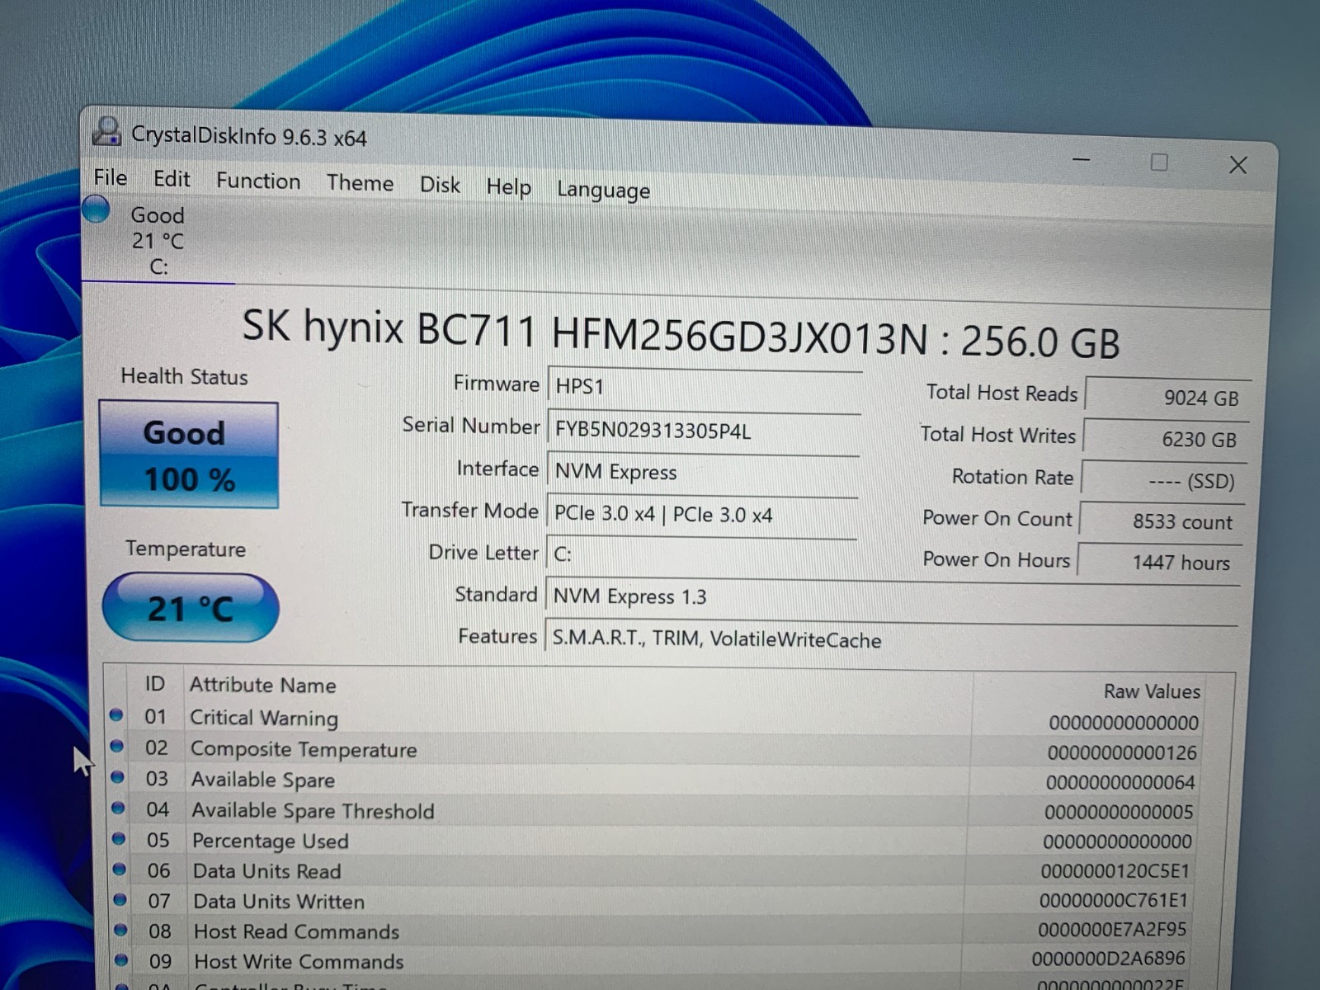Open the Help menu
The image size is (1320, 990).
coord(508,187)
